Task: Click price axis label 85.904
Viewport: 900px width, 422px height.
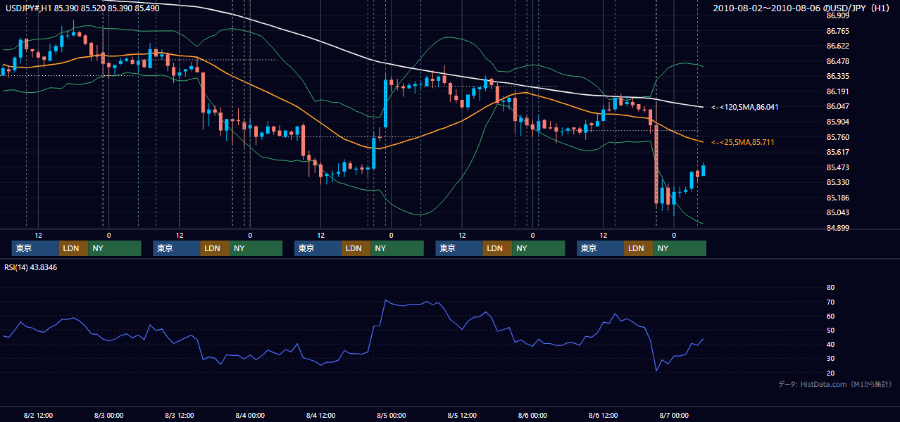Action: click(837, 122)
